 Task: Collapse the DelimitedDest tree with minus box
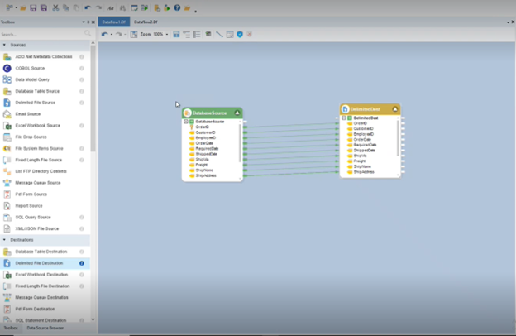coord(344,118)
